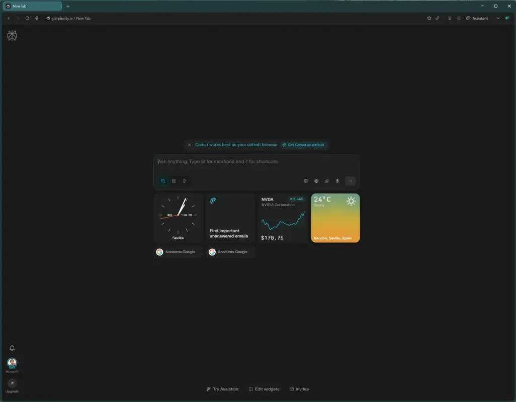Click the submit arrow in the search box

[351, 181]
